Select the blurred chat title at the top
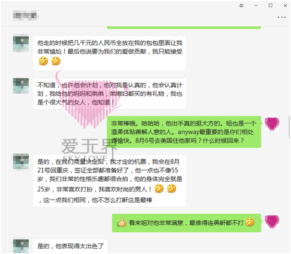 tap(25, 16)
